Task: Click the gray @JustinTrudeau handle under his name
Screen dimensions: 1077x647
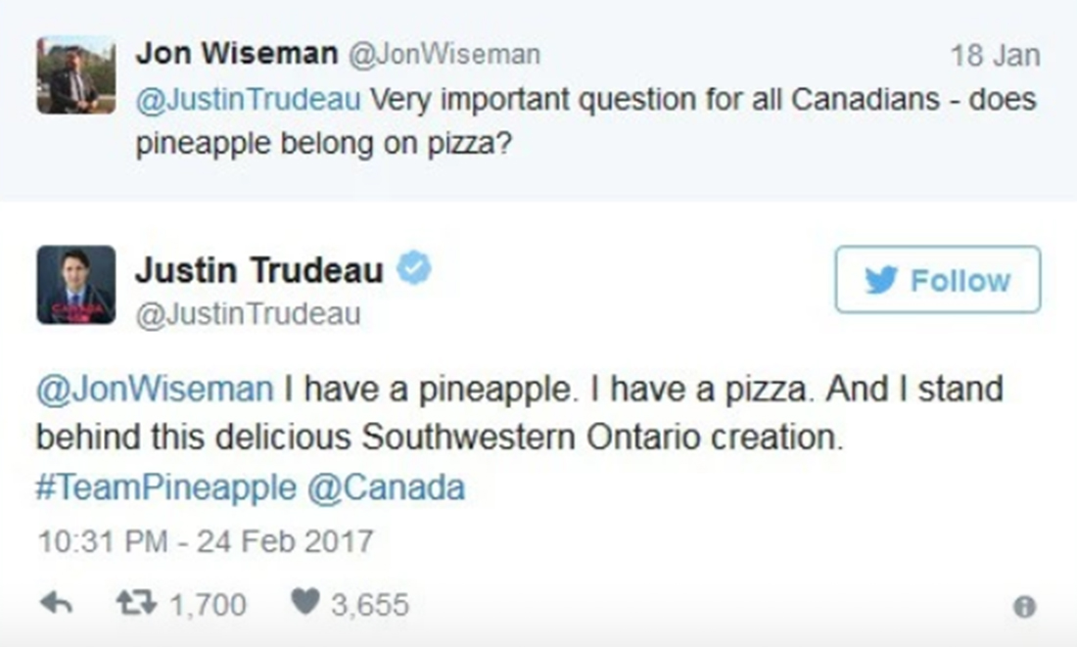Action: [248, 314]
